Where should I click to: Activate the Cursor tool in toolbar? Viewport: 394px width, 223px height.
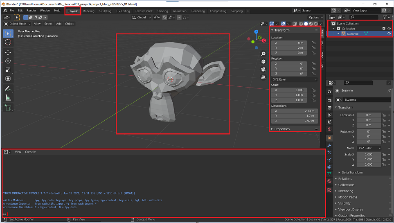(8, 42)
